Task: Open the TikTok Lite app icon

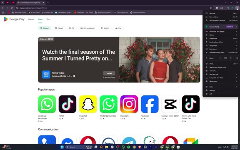Action: pyautogui.click(x=191, y=104)
